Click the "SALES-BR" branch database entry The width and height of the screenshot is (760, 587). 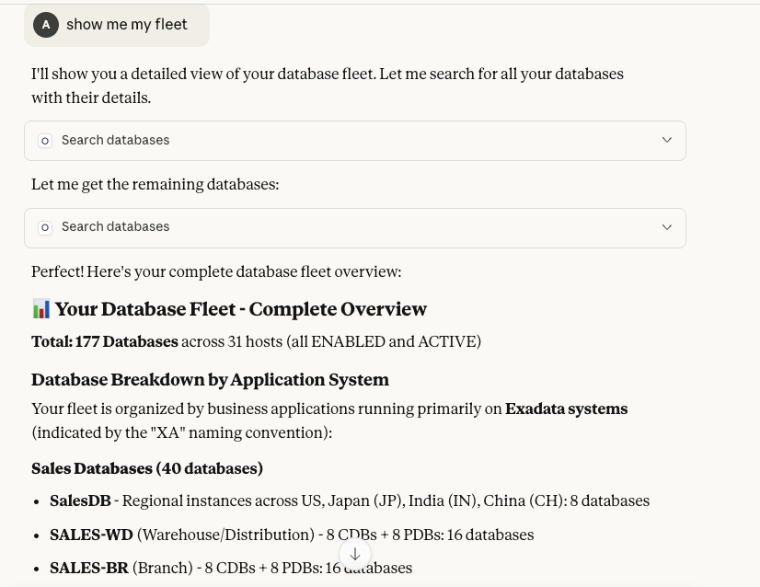(89, 568)
